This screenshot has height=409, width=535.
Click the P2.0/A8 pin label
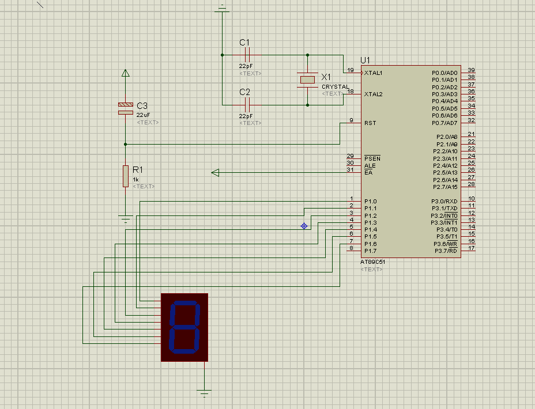click(447, 137)
